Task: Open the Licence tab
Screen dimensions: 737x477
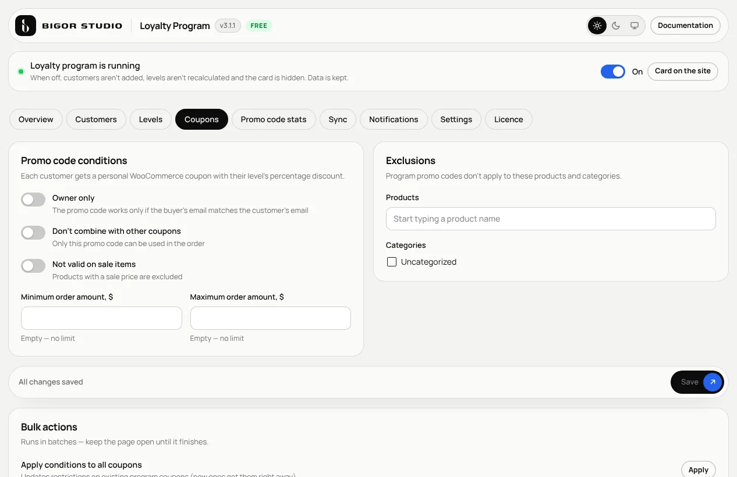Action: (x=509, y=119)
